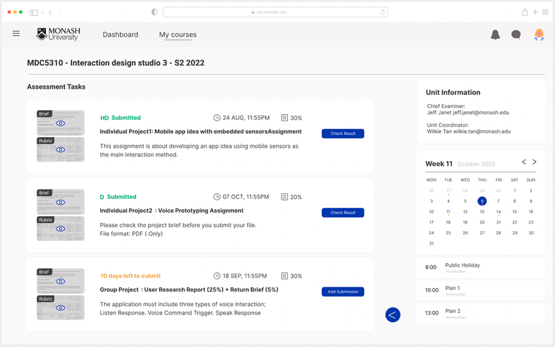Click the Monash University logo
The height and width of the screenshot is (347, 555).
58,34
